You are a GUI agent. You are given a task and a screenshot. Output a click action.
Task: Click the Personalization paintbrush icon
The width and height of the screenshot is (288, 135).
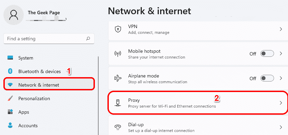[x=10, y=98]
